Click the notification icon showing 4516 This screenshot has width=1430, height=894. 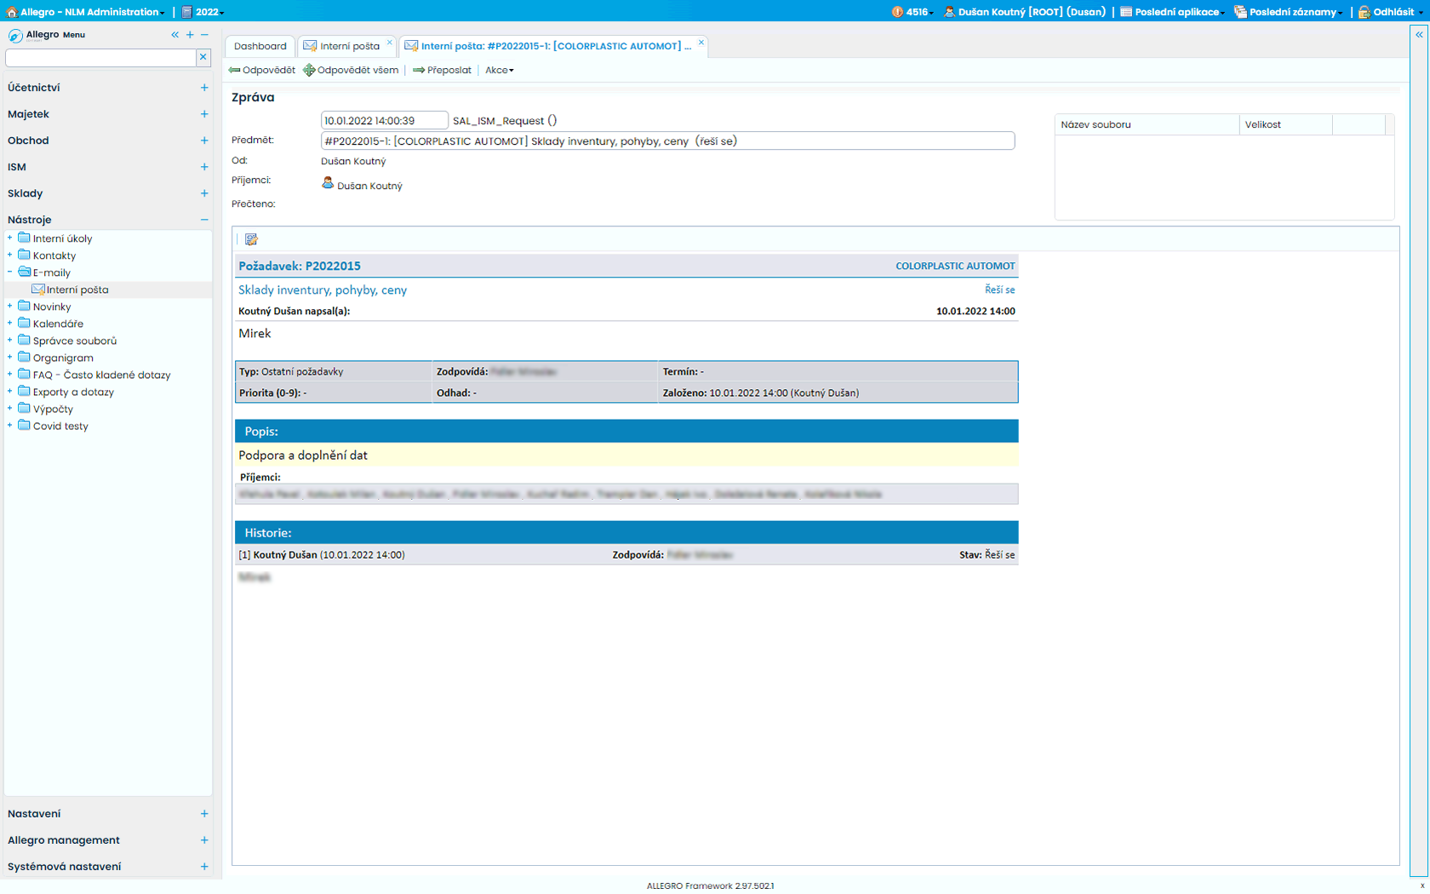[x=897, y=12]
